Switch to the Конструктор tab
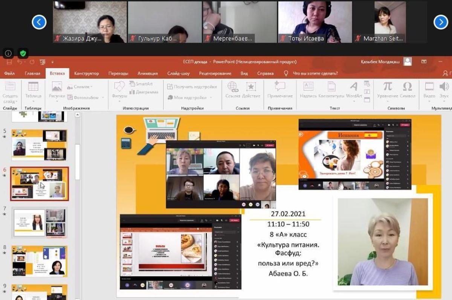This screenshot has height=300, width=452. [86, 73]
